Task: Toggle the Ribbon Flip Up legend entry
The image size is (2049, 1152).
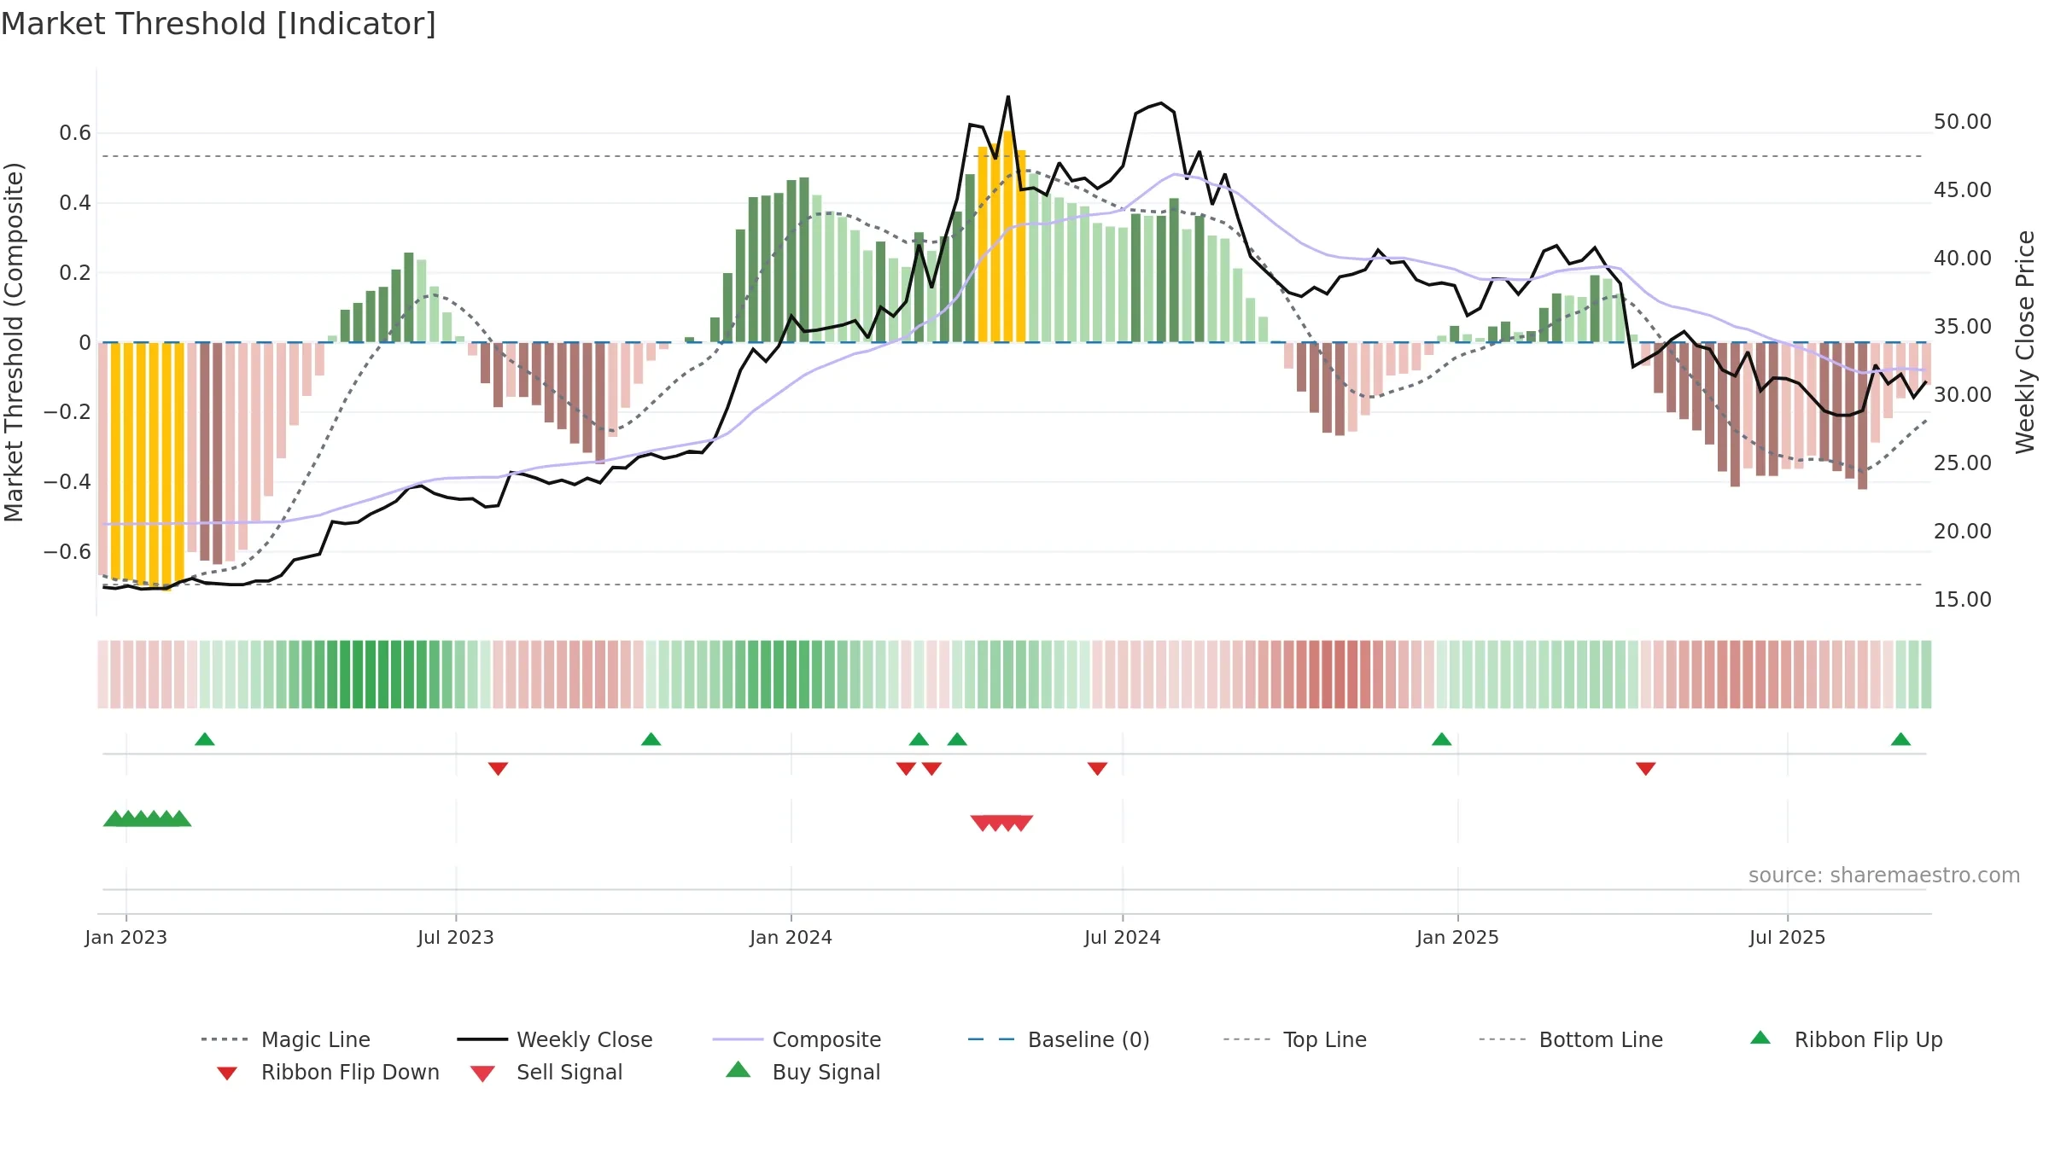Action: click(x=1846, y=1039)
